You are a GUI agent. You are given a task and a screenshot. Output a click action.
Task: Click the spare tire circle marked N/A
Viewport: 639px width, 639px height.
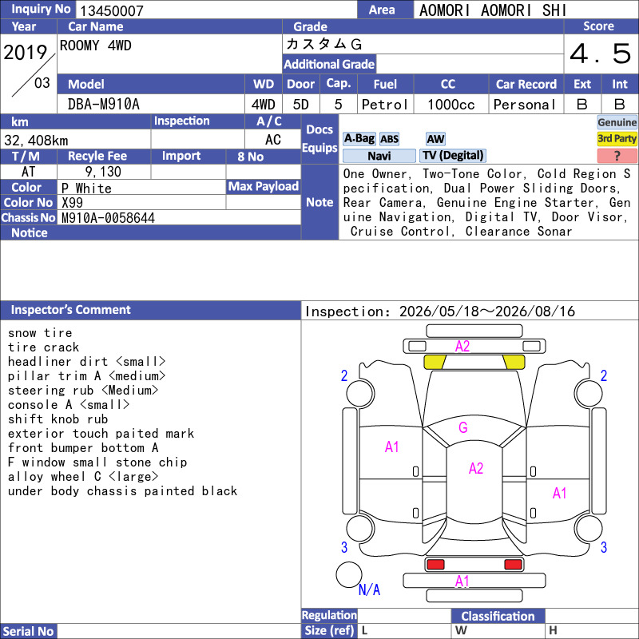349,574
